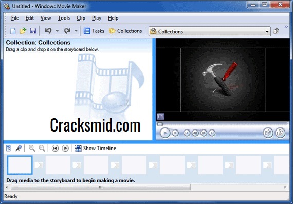Undo the last action in the toolbar
The image size is (293, 204).
48,31
